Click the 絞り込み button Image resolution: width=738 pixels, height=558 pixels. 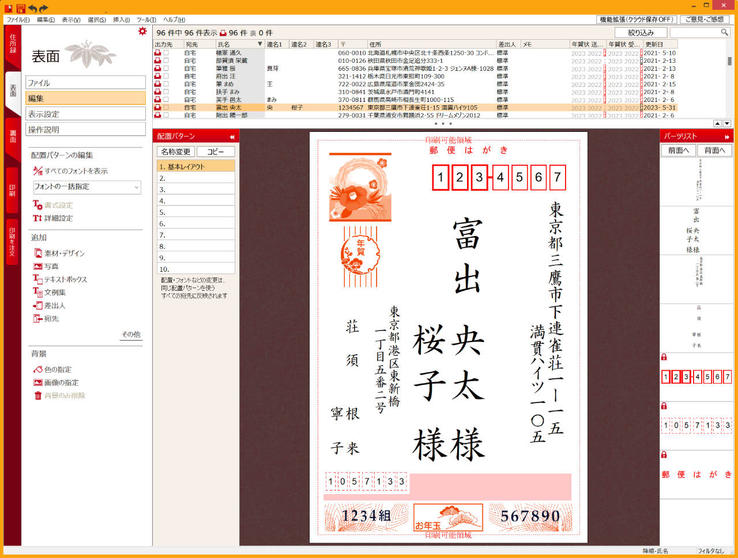(641, 33)
